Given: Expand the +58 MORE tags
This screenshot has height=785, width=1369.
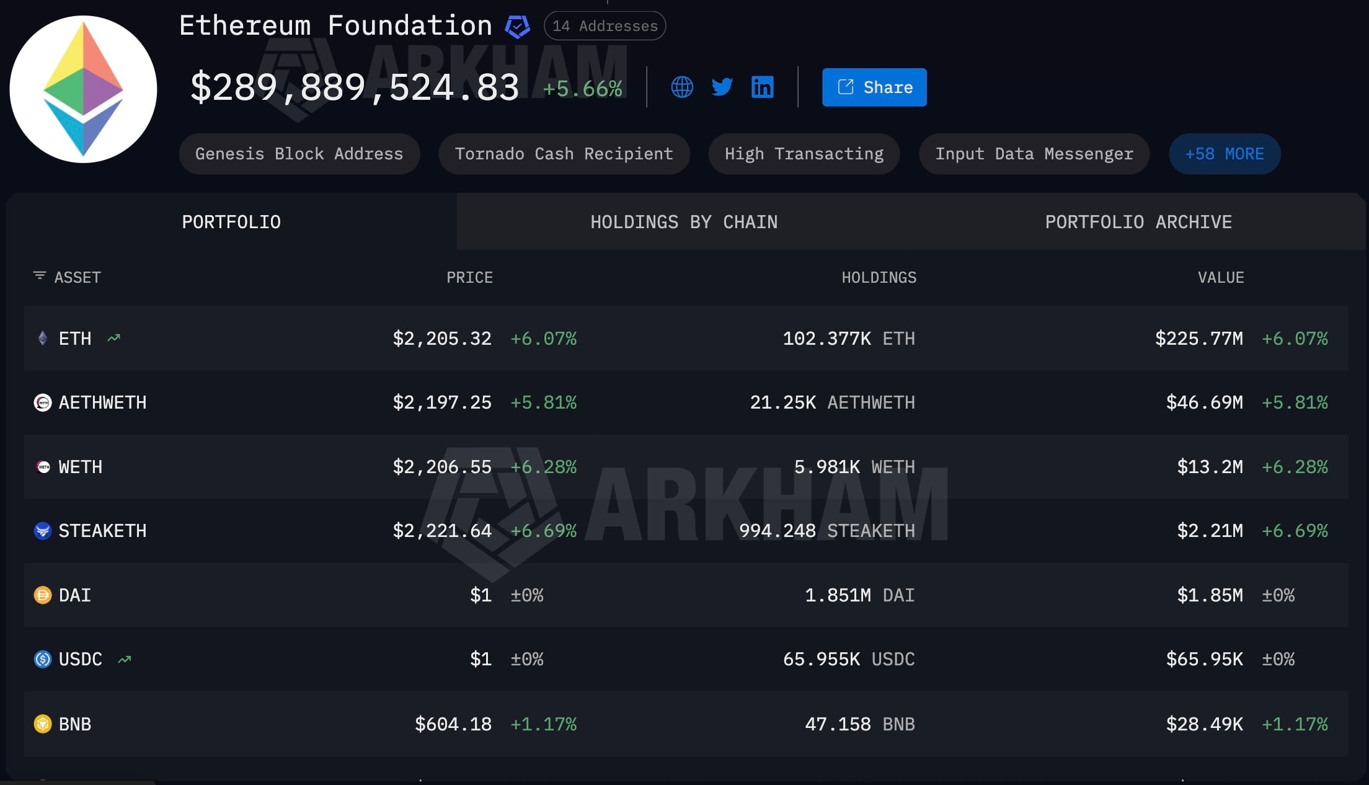Looking at the screenshot, I should coord(1224,154).
